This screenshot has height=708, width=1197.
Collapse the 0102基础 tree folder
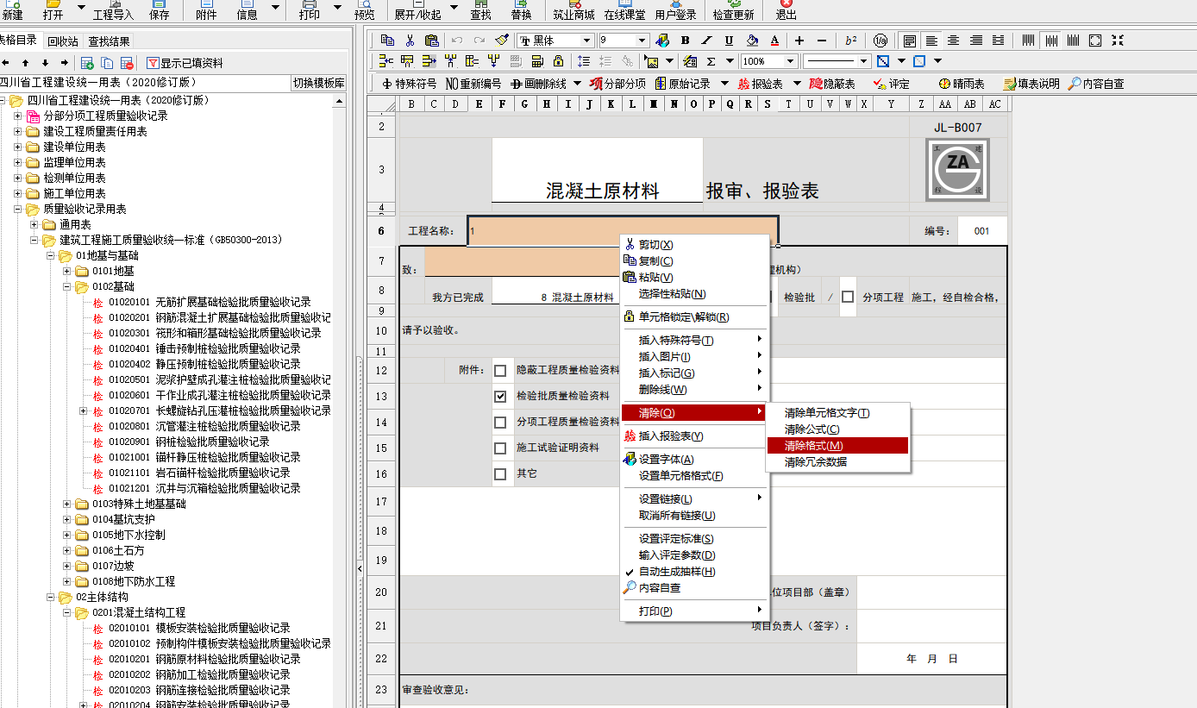coord(67,286)
